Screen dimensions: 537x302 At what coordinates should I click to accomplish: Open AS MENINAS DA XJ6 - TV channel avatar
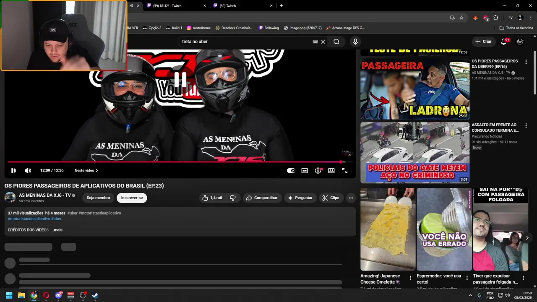(10, 198)
